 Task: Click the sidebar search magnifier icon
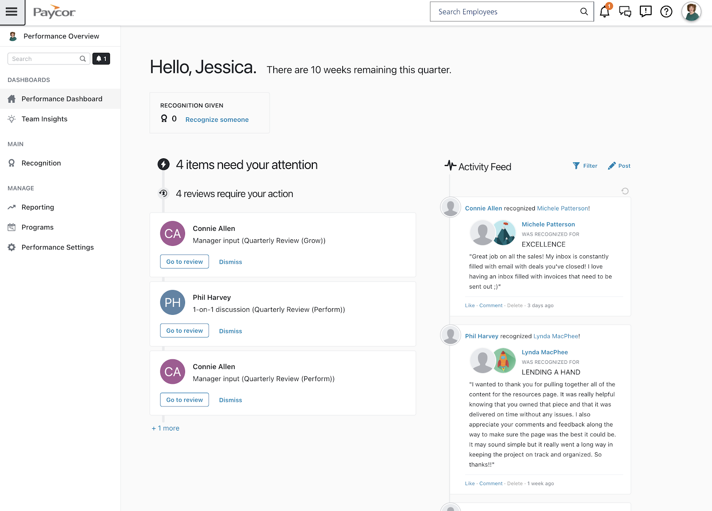click(x=83, y=59)
